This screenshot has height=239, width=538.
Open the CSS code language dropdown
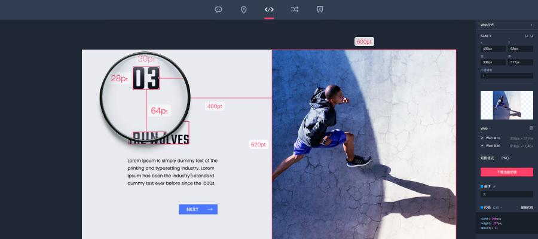pyautogui.click(x=496, y=207)
